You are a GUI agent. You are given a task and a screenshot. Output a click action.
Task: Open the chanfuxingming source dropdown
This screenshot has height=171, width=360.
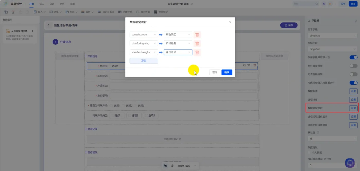point(143,43)
